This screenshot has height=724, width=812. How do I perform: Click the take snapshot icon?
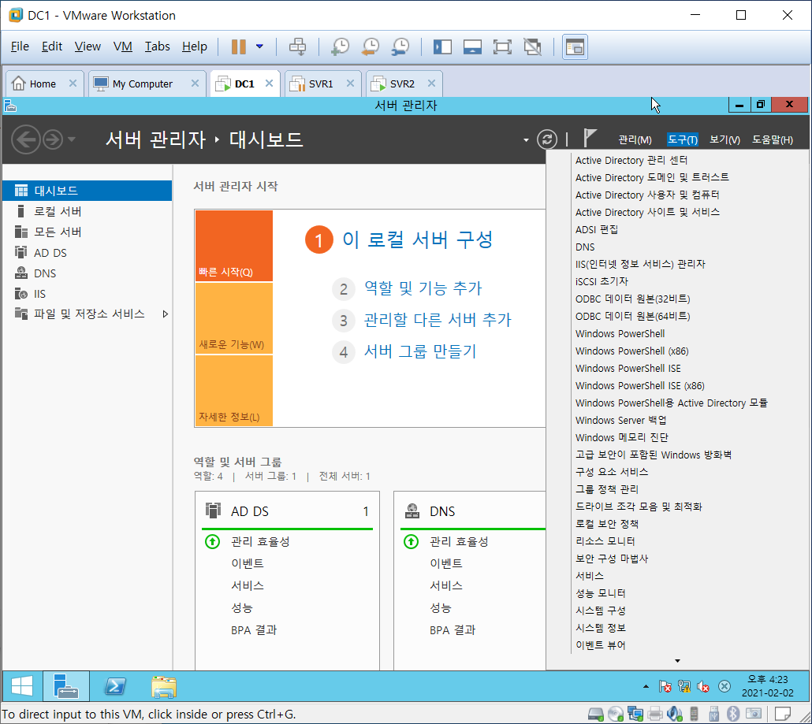click(340, 46)
